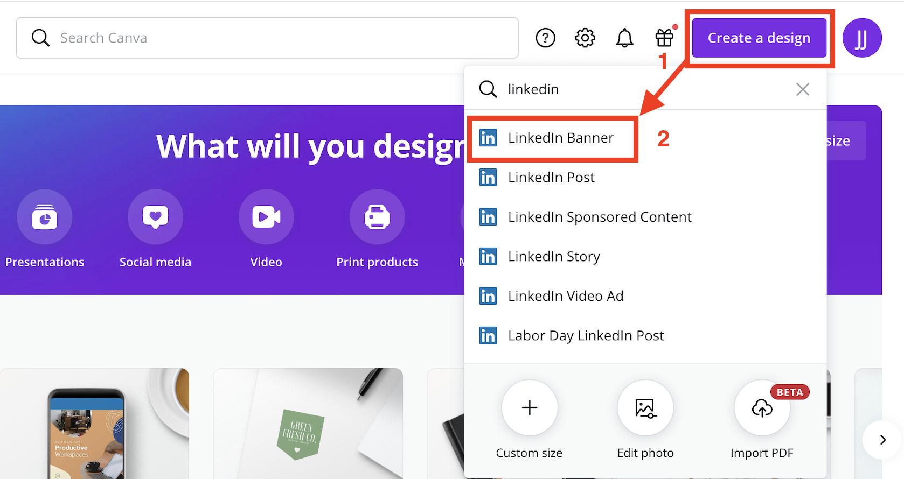Click the magnifier icon in Search Canva bar
This screenshot has height=479, width=904.
click(x=40, y=38)
